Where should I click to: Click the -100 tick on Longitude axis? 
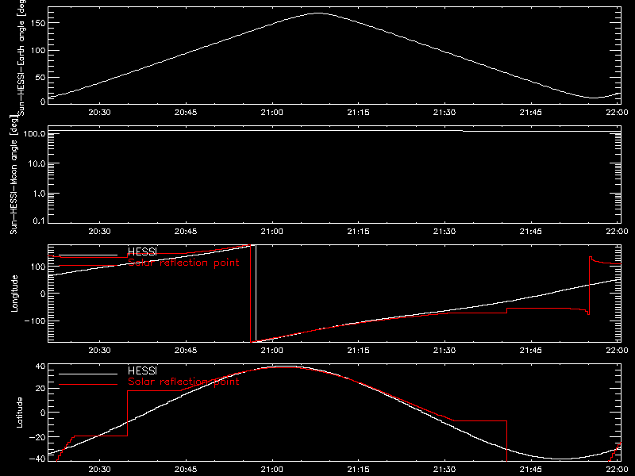[35, 321]
